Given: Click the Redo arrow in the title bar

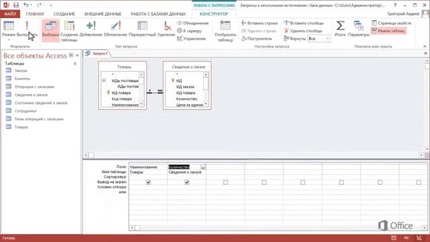Looking at the screenshot, I should click(x=39, y=5).
